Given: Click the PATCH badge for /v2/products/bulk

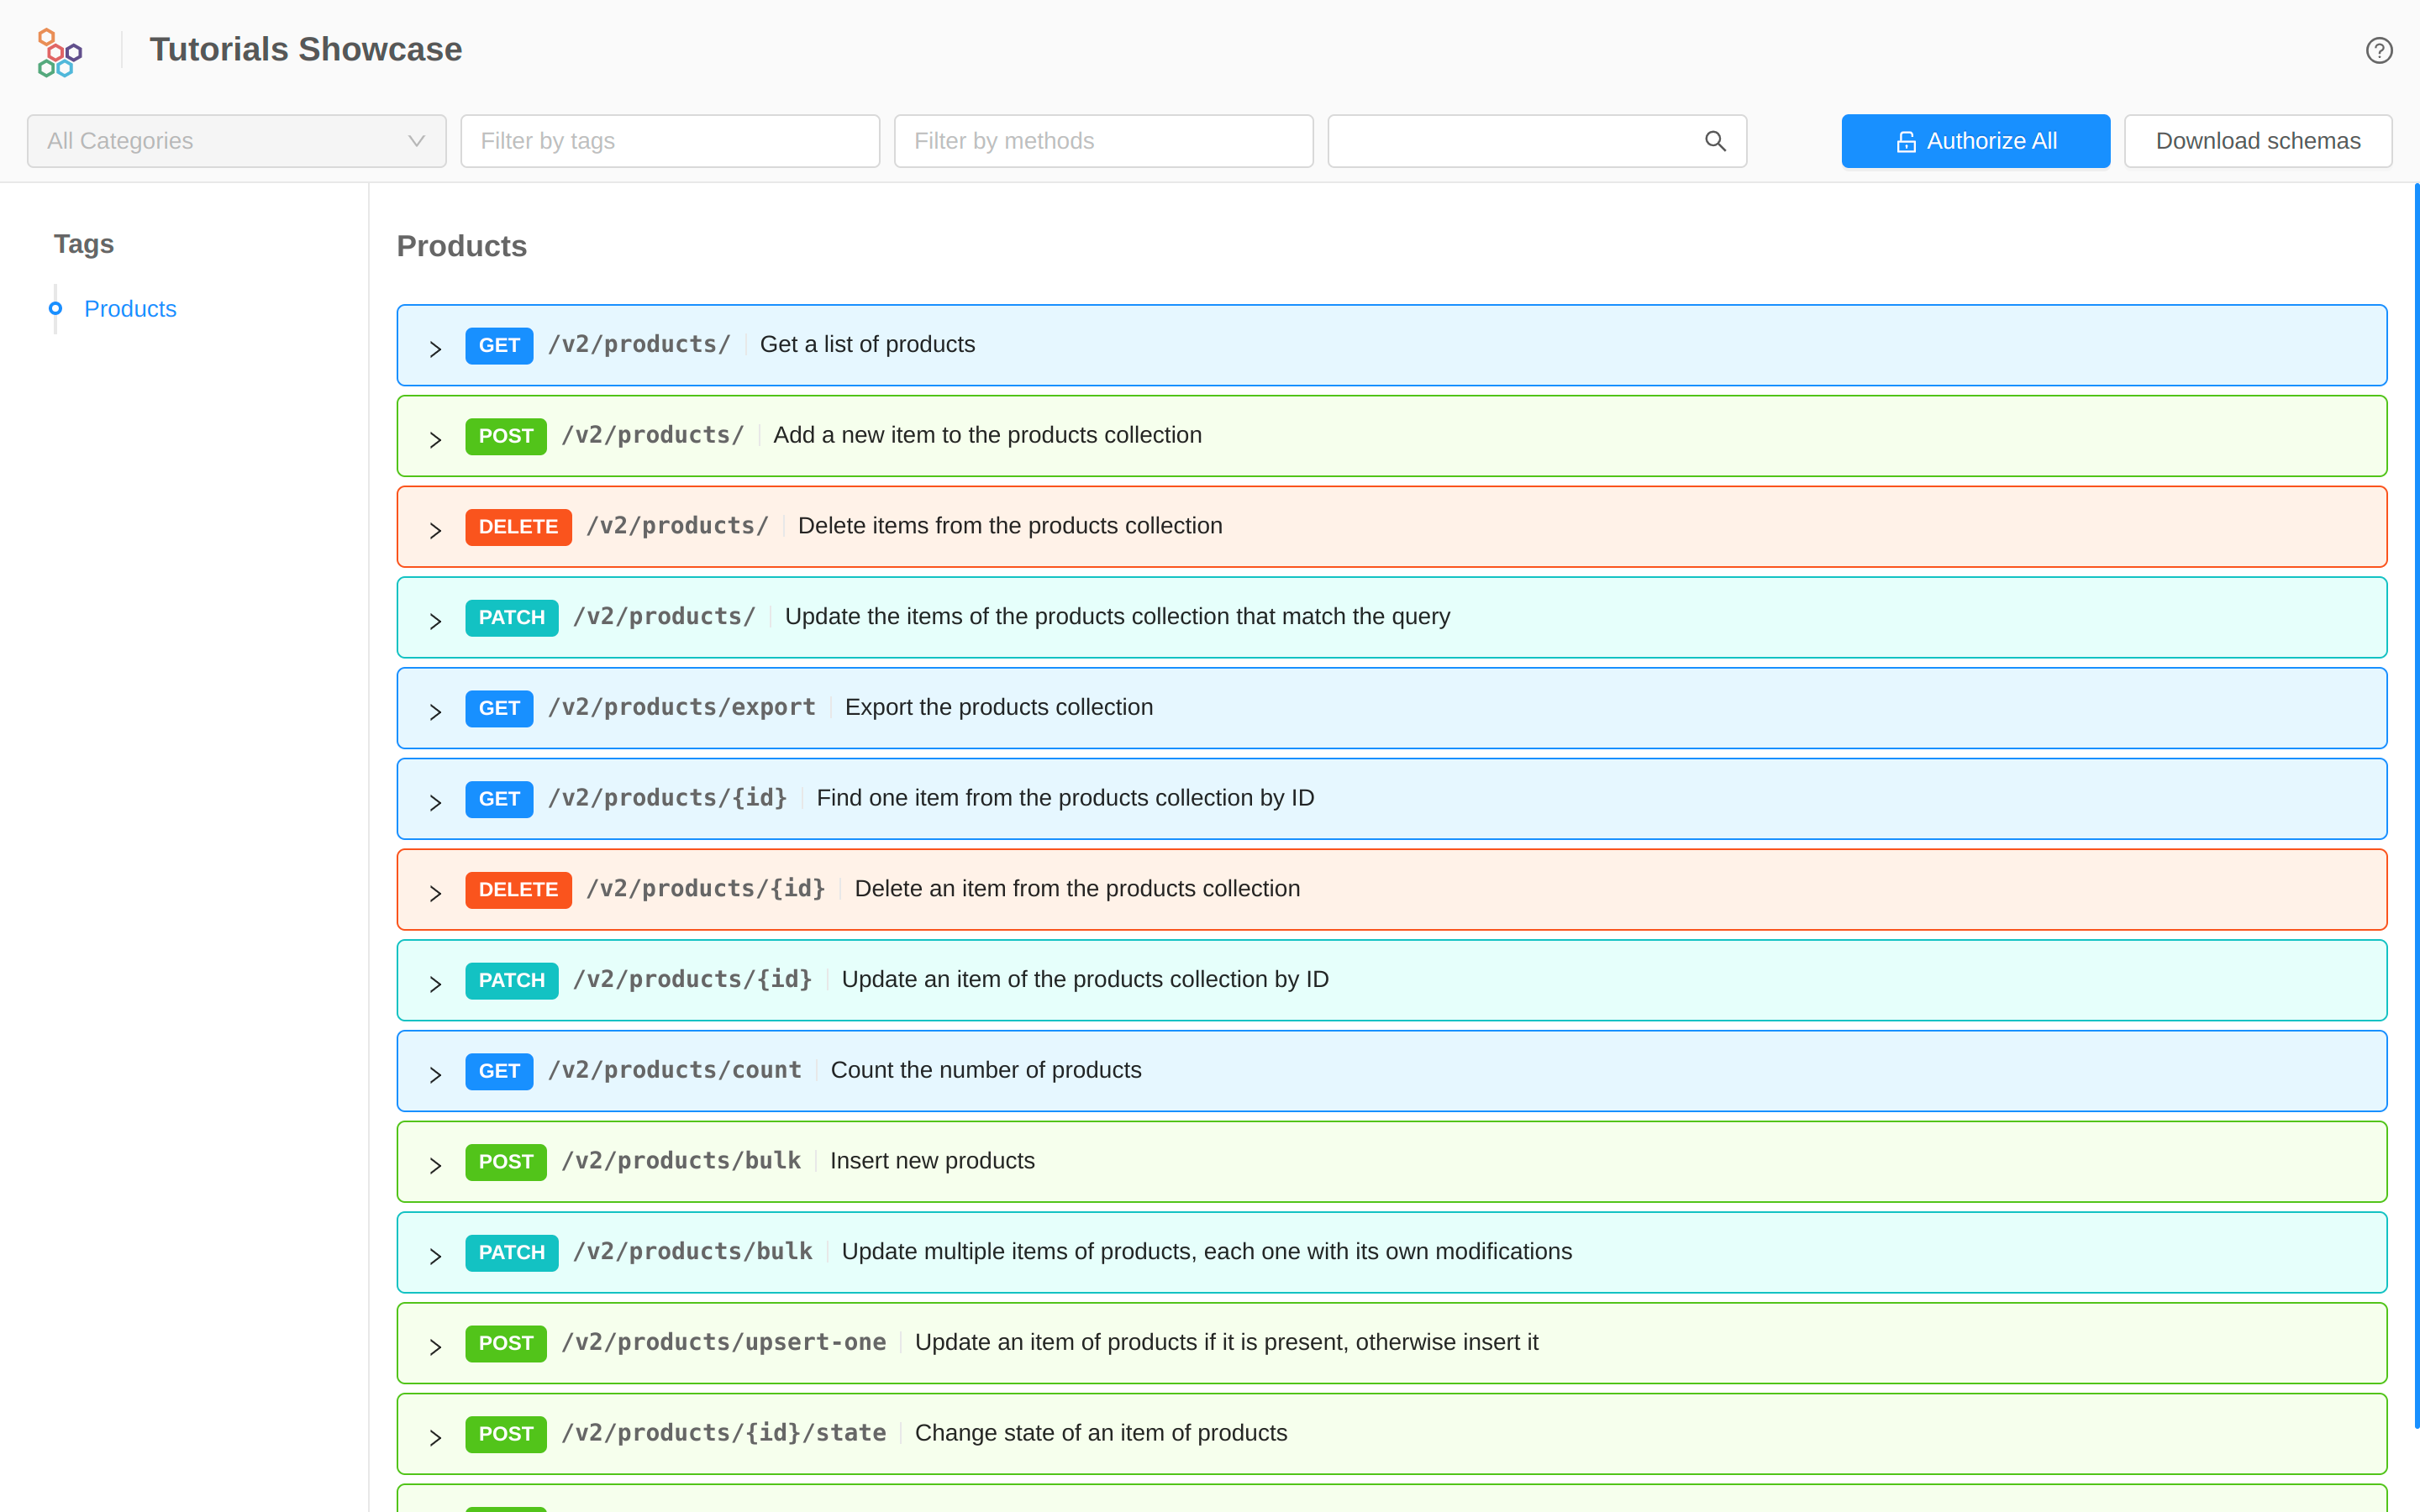Looking at the screenshot, I should [x=511, y=1252].
